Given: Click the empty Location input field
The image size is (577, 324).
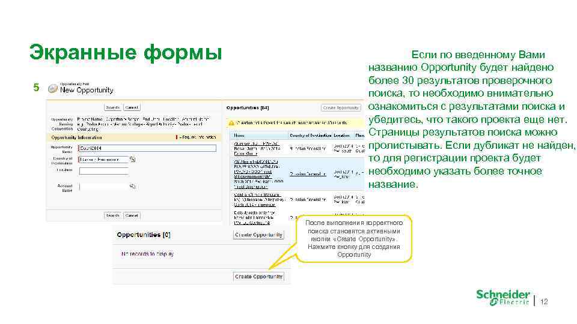Looking at the screenshot, I should pyautogui.click(x=103, y=171).
